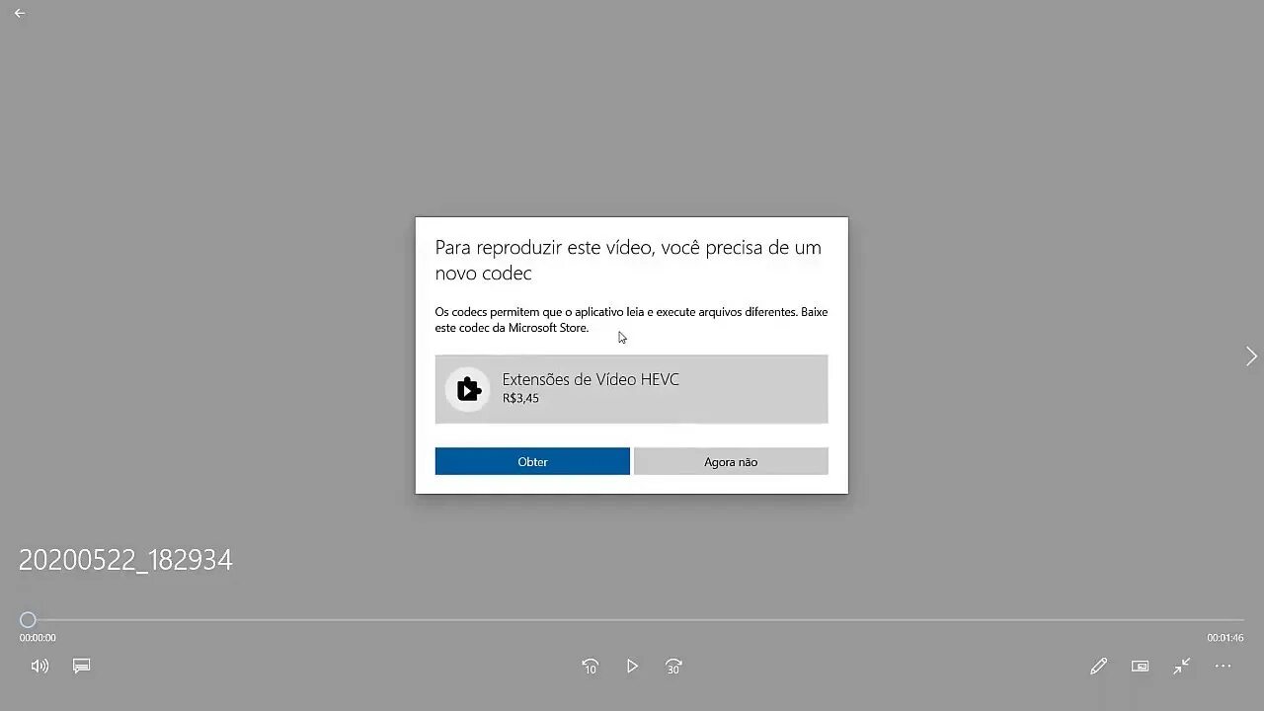The width and height of the screenshot is (1264, 711).
Task: Skip back 10 seconds
Action: pyautogui.click(x=590, y=667)
